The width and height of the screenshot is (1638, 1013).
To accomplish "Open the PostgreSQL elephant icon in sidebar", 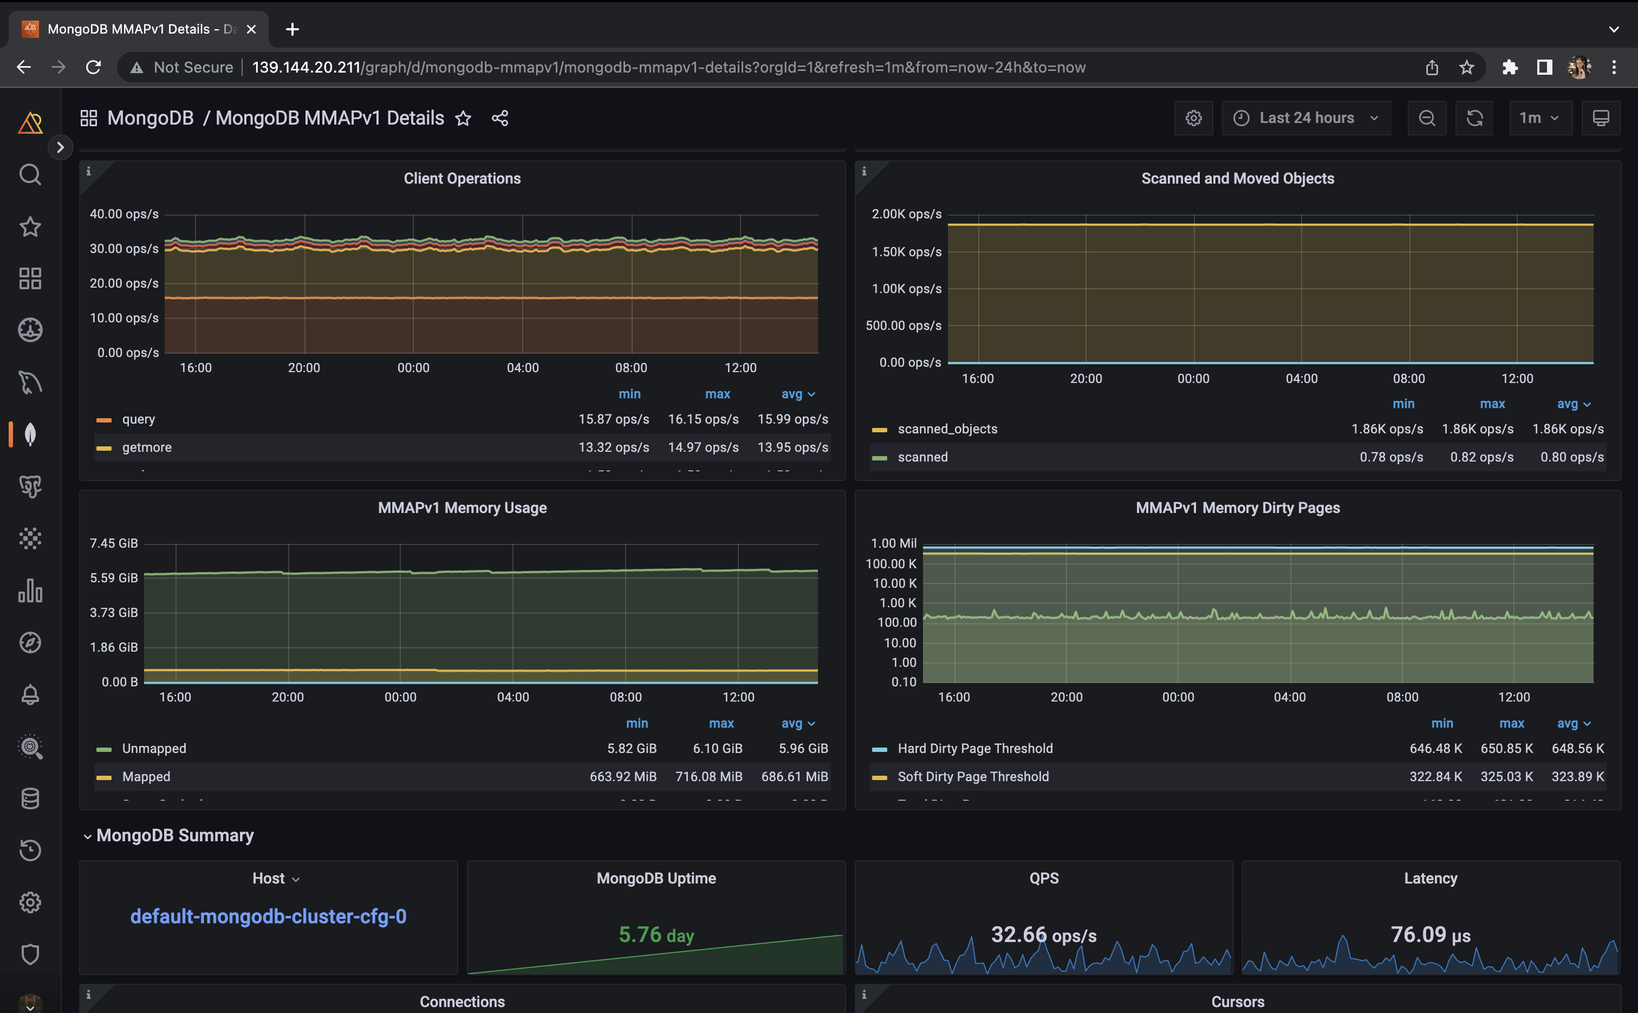I will (x=30, y=486).
